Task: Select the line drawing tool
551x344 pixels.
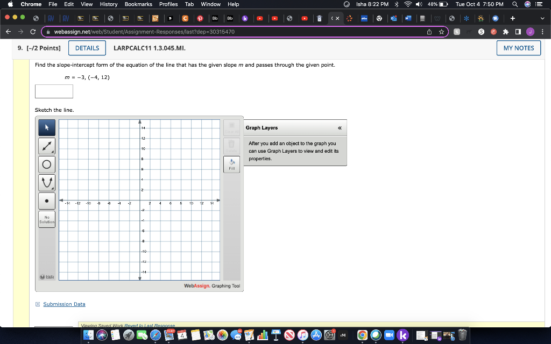Action: point(46,146)
